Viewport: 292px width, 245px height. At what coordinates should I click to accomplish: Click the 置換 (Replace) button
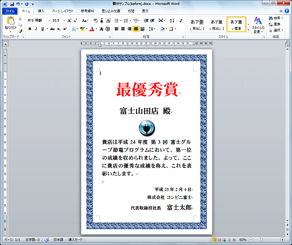click(x=274, y=24)
